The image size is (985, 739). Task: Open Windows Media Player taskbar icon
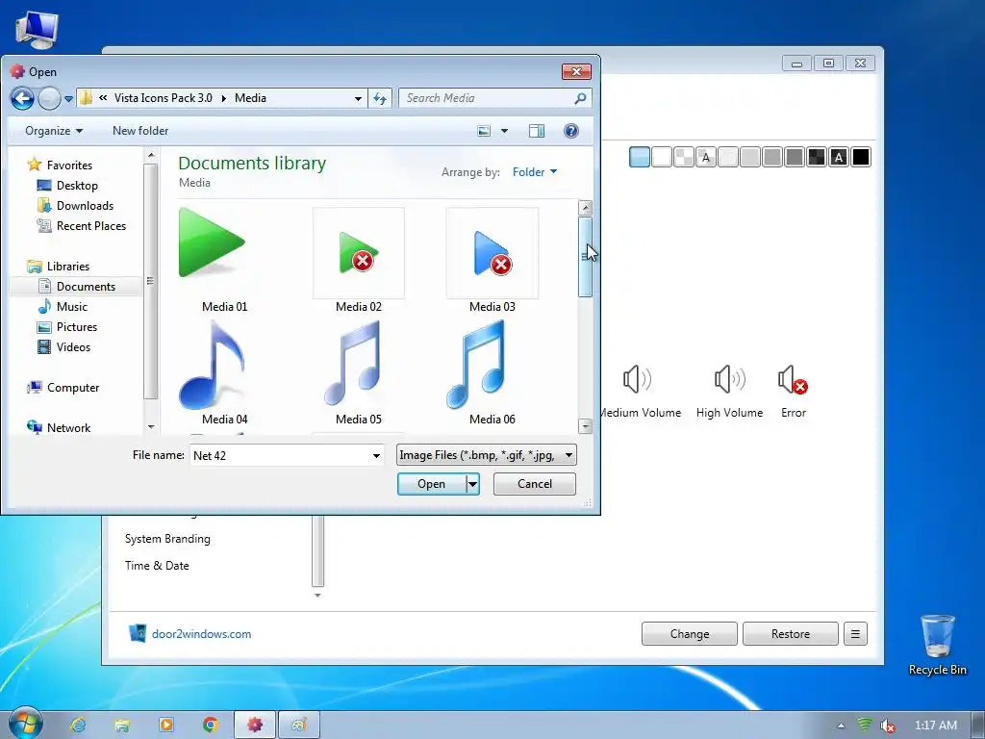tap(166, 726)
